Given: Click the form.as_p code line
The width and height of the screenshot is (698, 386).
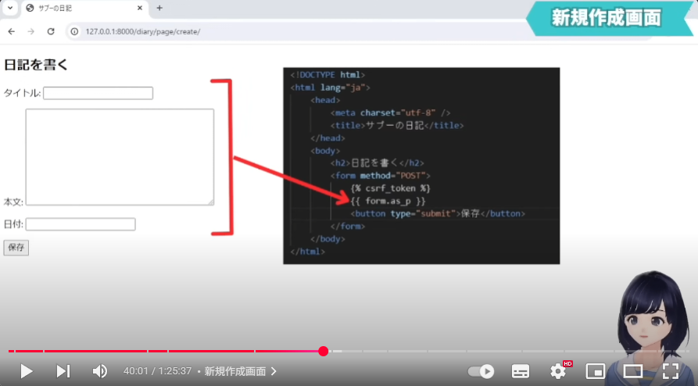Looking at the screenshot, I should click(388, 202).
